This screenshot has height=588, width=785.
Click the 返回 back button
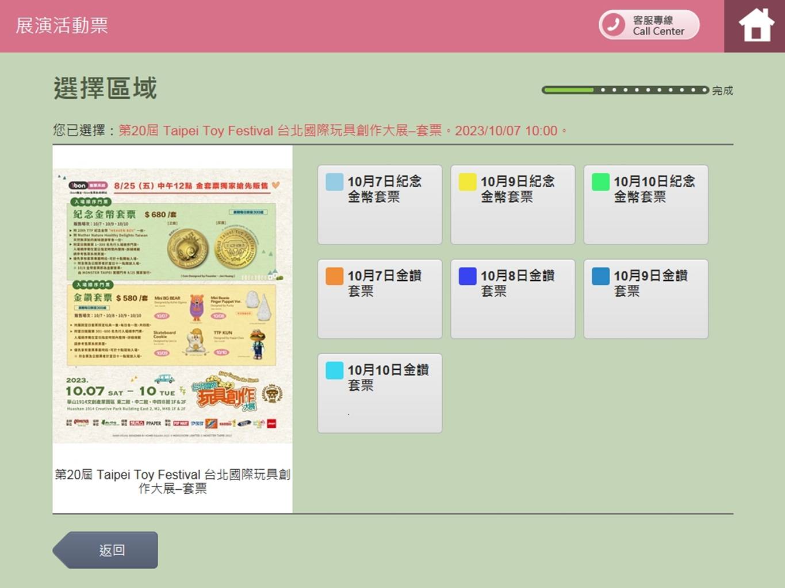(105, 550)
